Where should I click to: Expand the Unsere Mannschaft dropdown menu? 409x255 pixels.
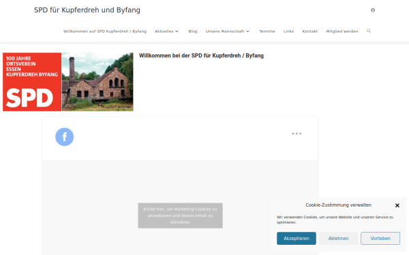pyautogui.click(x=228, y=31)
